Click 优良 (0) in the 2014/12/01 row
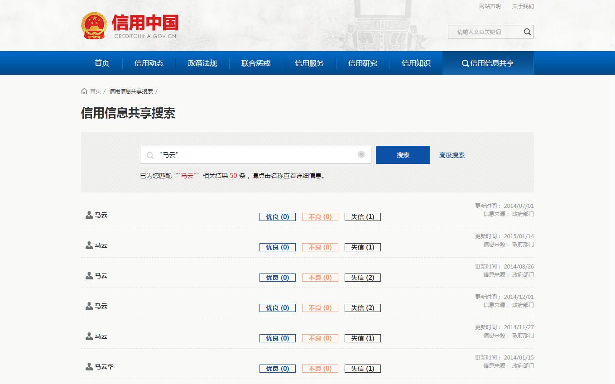The height and width of the screenshot is (384, 615). tap(278, 308)
